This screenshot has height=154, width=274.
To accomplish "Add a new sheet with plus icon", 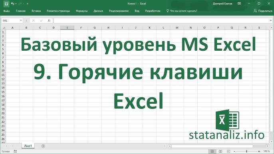I will [43, 146].
